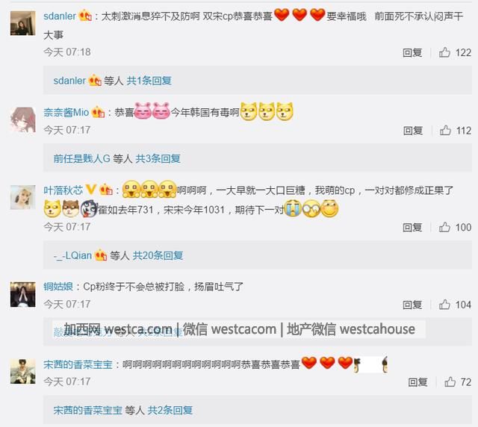Viewport: 478px width, 427px height.
Task: Open 前任是贱人G user link
Action: [x=81, y=158]
